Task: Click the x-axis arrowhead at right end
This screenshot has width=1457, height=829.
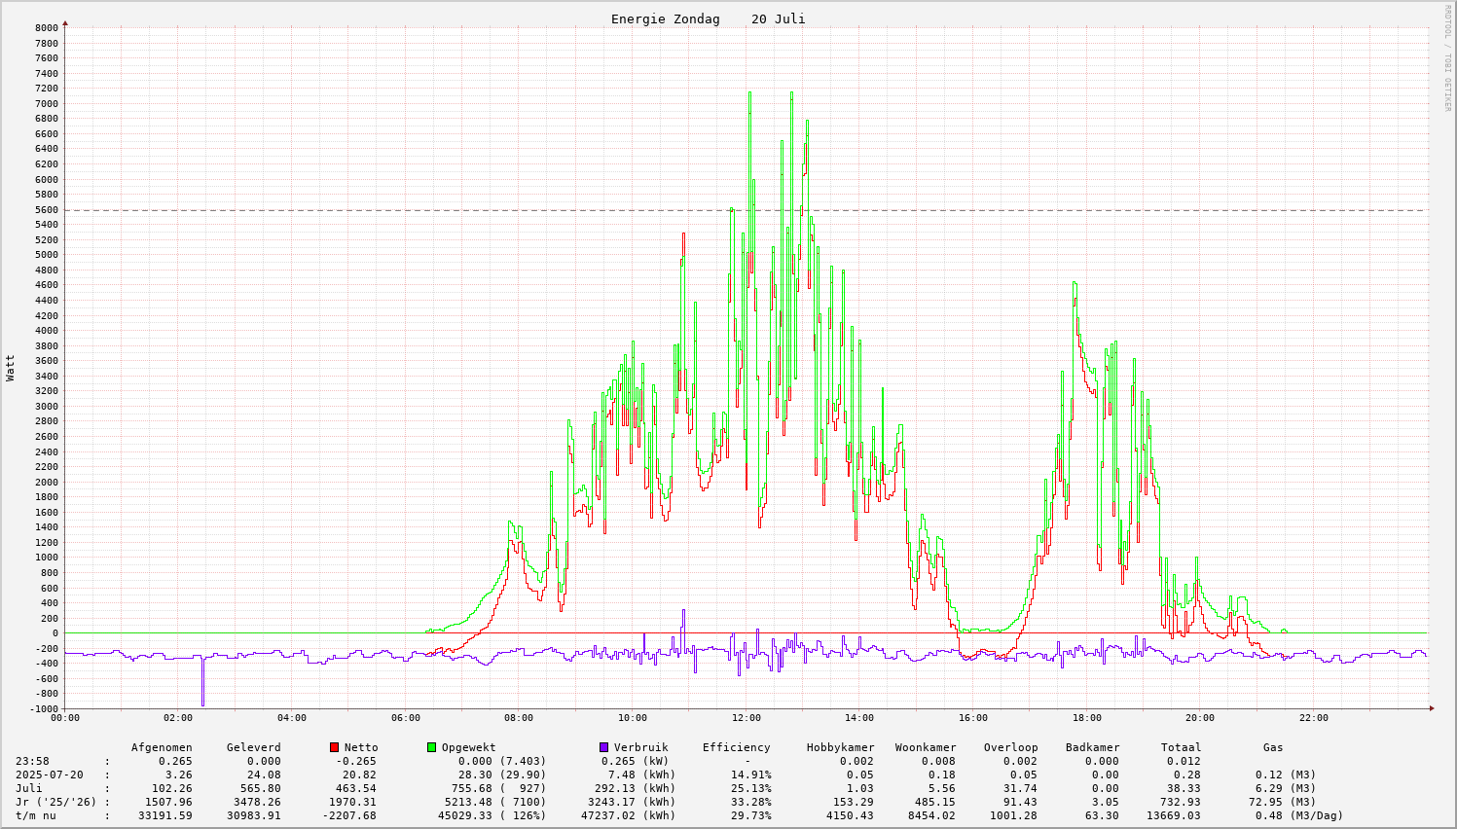Action: 1431,708
